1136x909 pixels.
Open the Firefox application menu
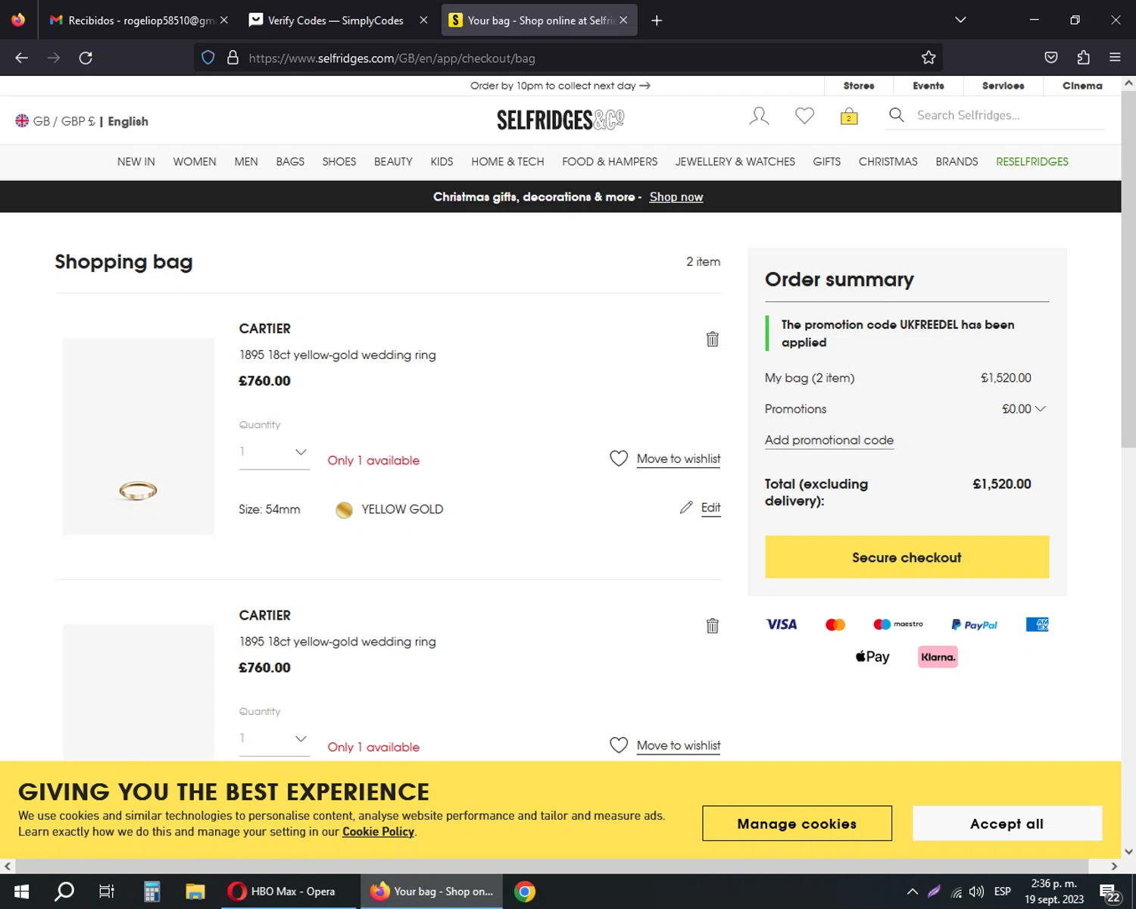(x=1115, y=58)
